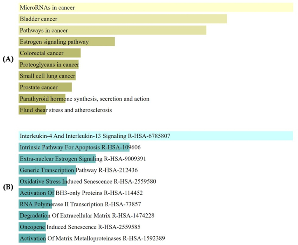The width and height of the screenshot is (298, 245).
Task: Click 'Extra-nuclear Estrogen Signaling' row
Action: tap(83, 159)
